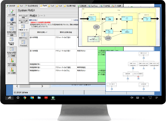Image resolution: width=166 pixels, height=121 pixels.
Task: Click the right arrow of horizontal scrollbar
Action: coord(42,86)
